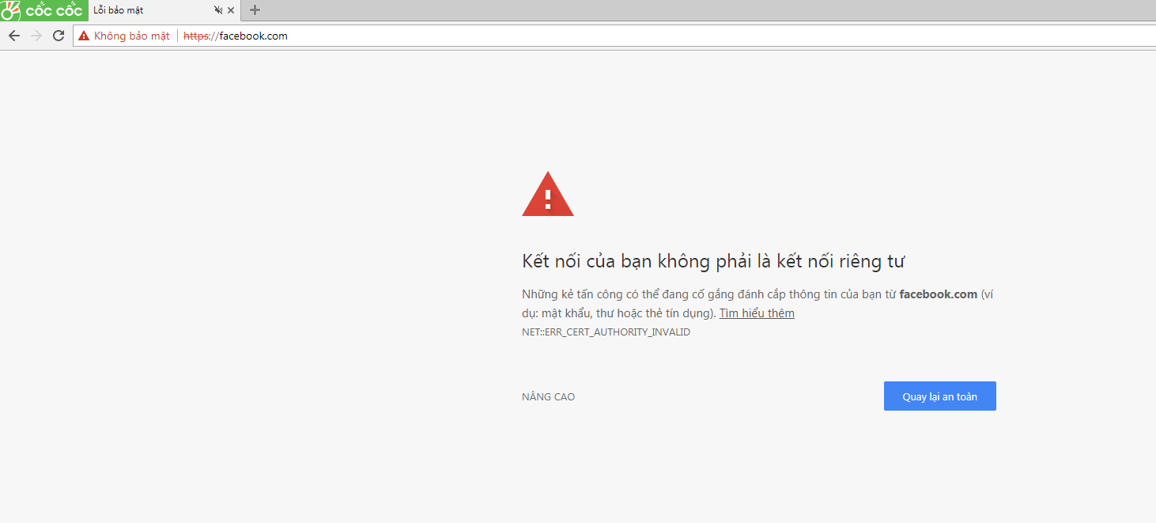Image resolution: width=1156 pixels, height=523 pixels.
Task: Click the Cốc Cốc browser logo button
Action: pyautogui.click(x=43, y=10)
